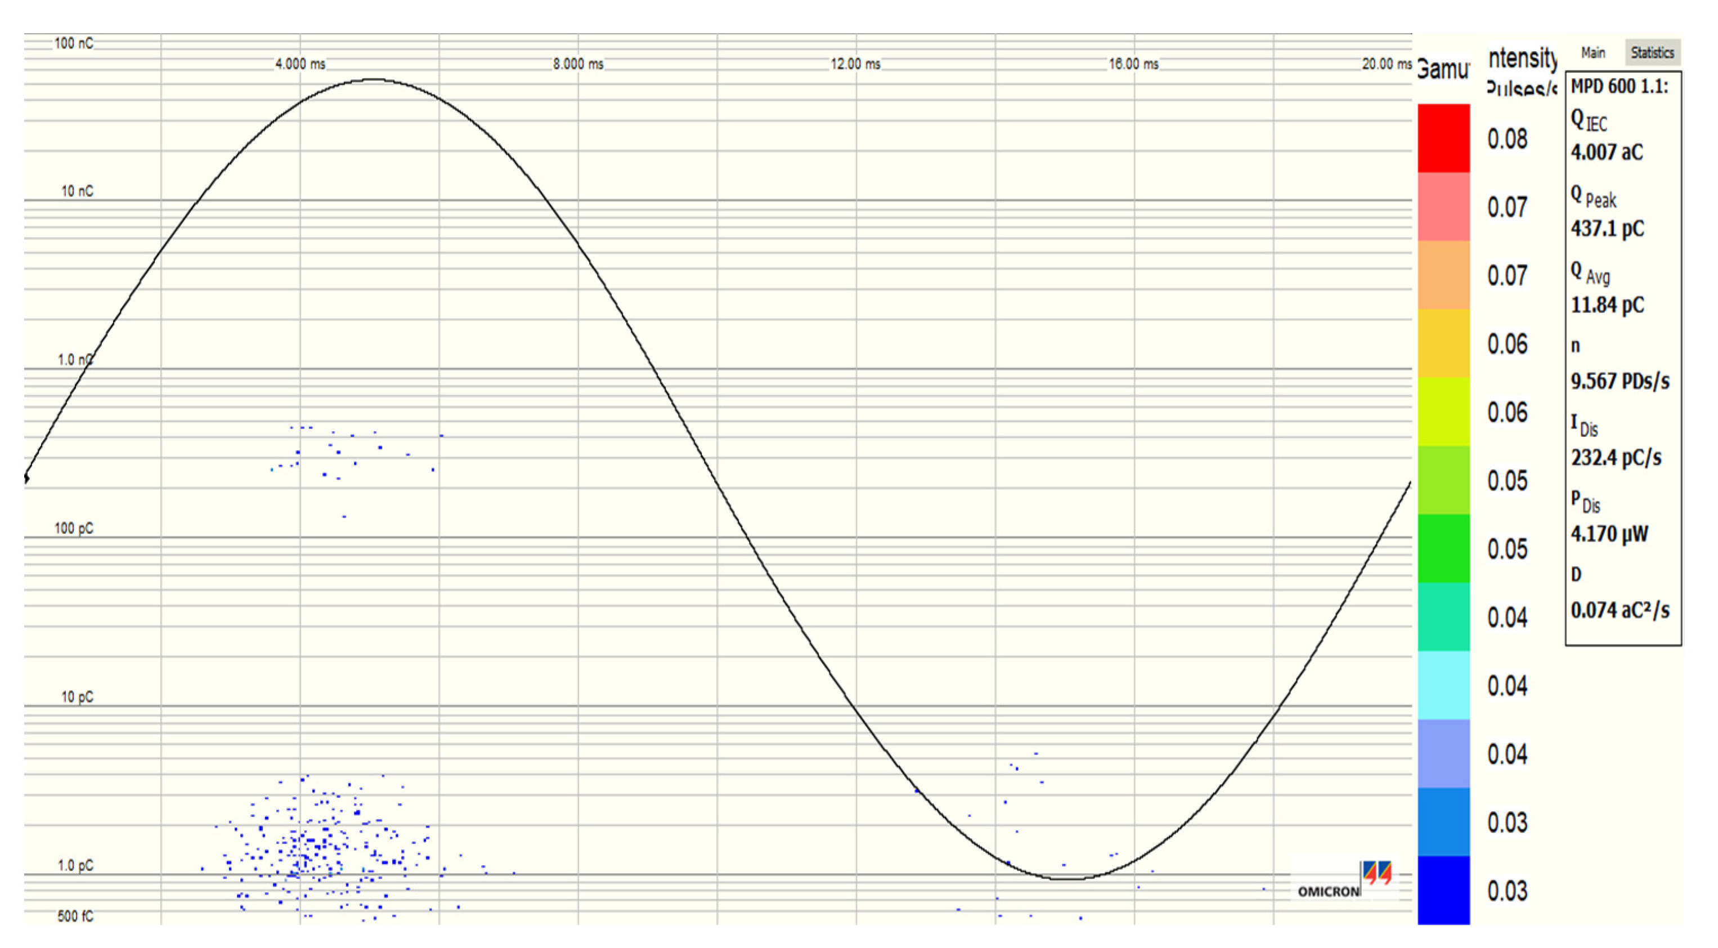Click the 100 pC charge axis label
This screenshot has width=1718, height=948.
(x=74, y=529)
